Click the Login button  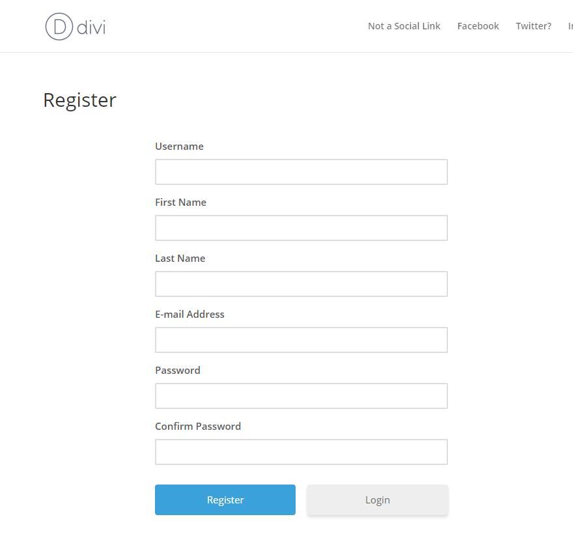[x=378, y=500]
